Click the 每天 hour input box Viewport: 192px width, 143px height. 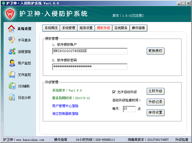(129, 109)
